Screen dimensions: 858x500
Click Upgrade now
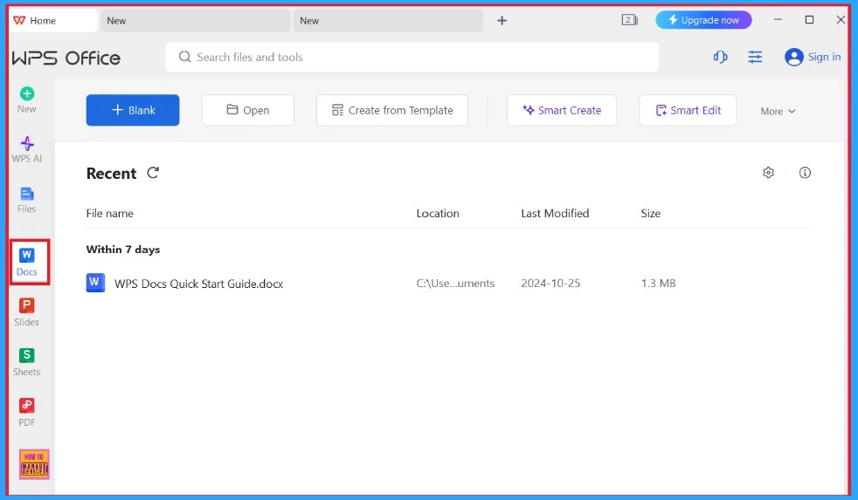click(703, 20)
